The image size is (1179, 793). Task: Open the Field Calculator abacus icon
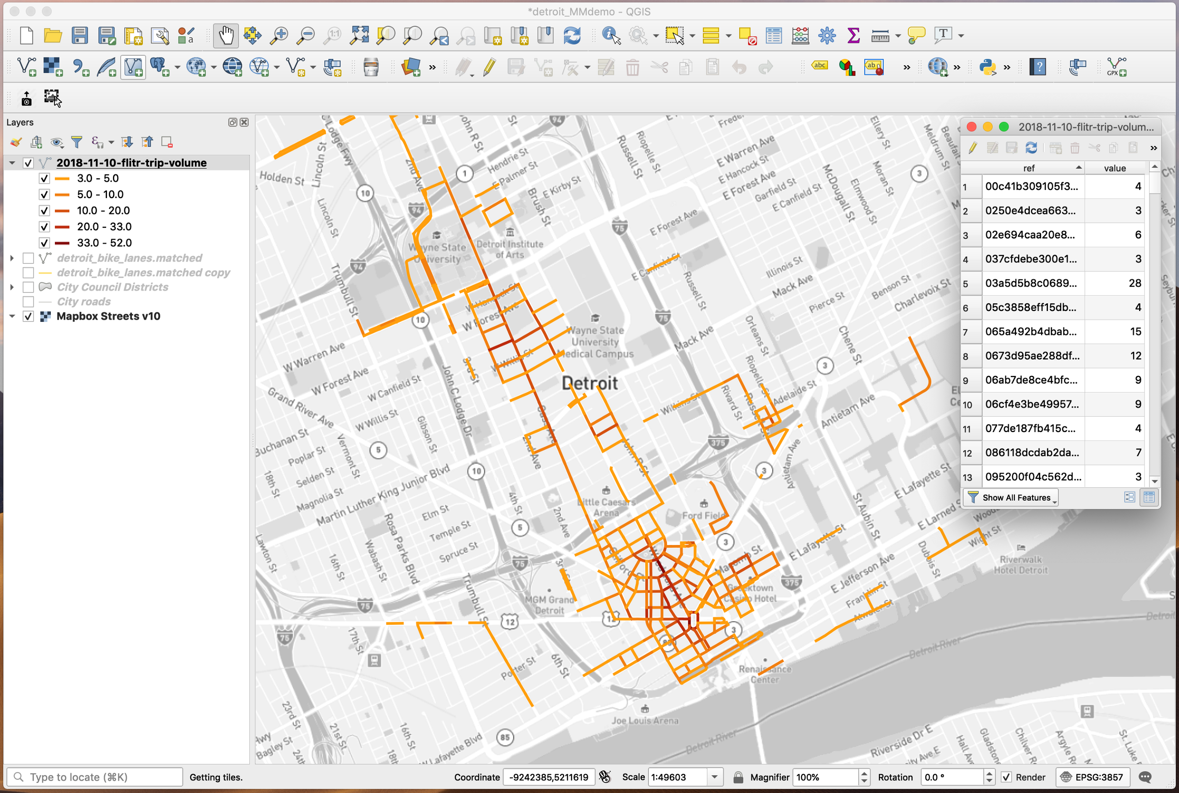click(800, 35)
